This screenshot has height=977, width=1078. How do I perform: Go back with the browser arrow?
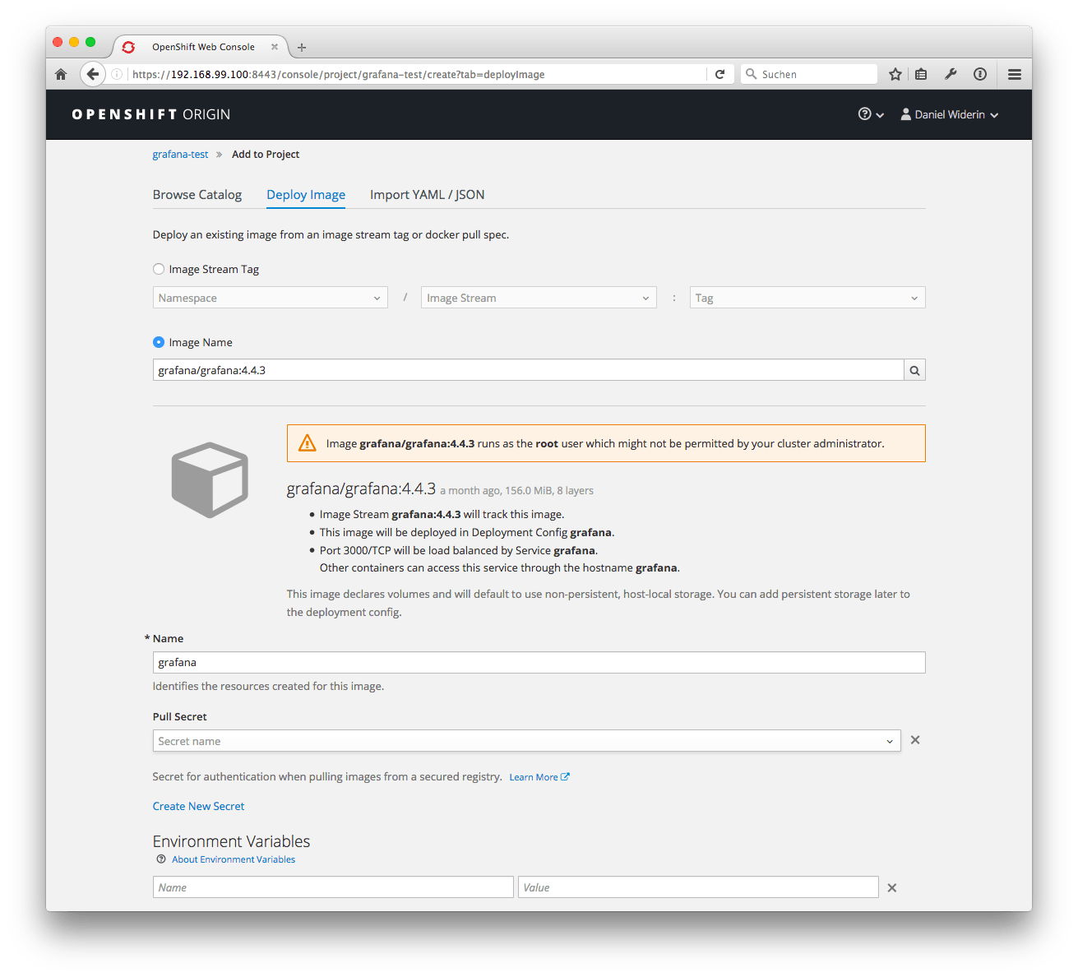pyautogui.click(x=93, y=74)
